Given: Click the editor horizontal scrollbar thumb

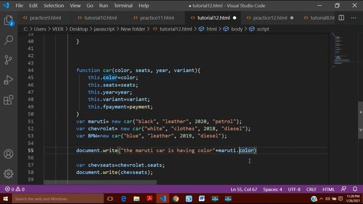Looking at the screenshot, I should pyautogui.click(x=100, y=182).
